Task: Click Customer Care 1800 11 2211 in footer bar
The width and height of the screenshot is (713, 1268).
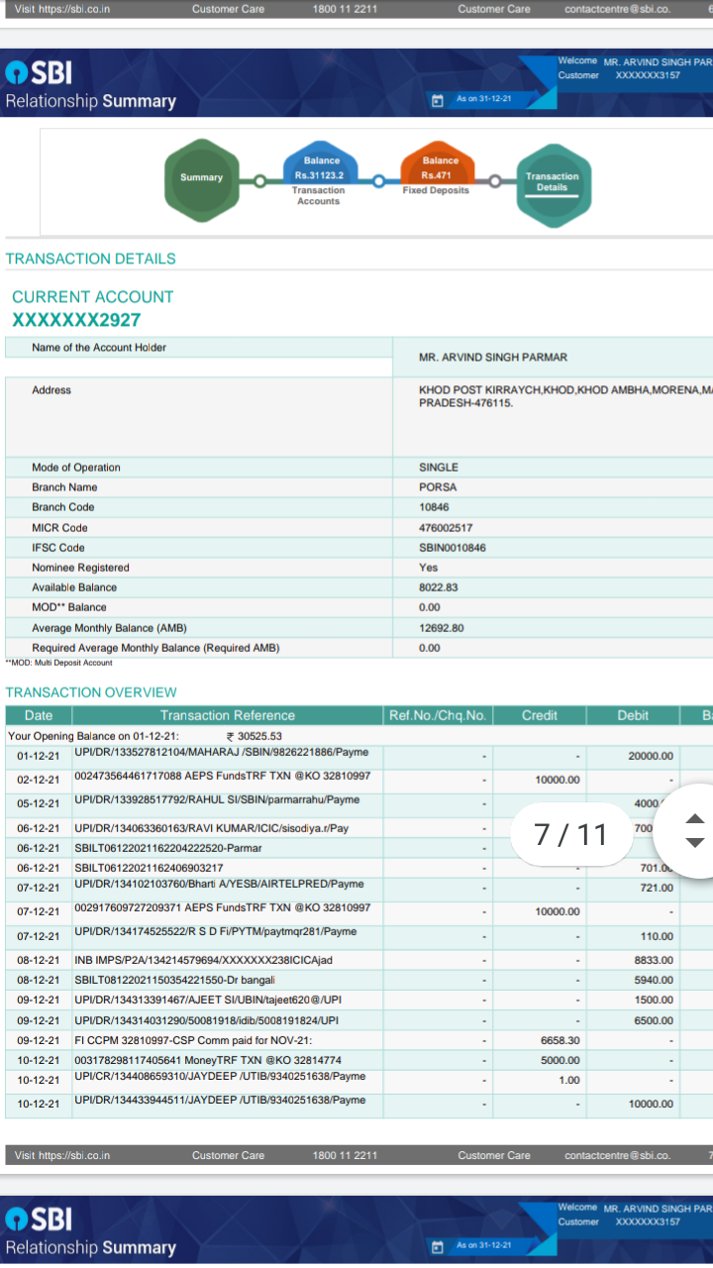Action: point(284,1155)
